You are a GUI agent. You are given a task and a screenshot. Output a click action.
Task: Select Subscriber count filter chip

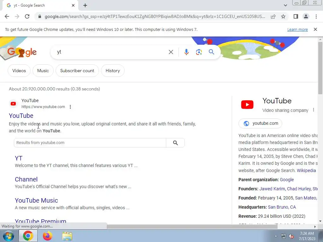click(x=77, y=71)
